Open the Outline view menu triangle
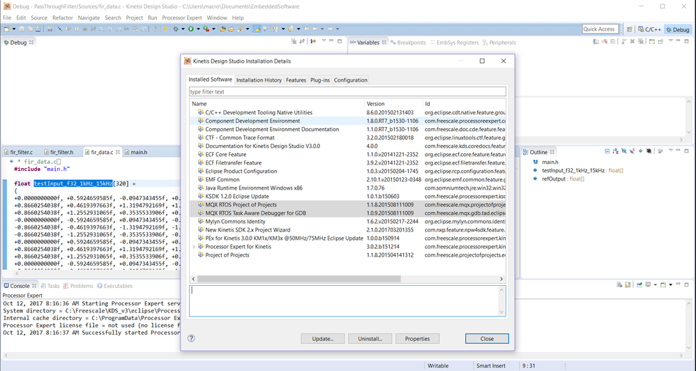This screenshot has height=371, width=696. pos(671,151)
